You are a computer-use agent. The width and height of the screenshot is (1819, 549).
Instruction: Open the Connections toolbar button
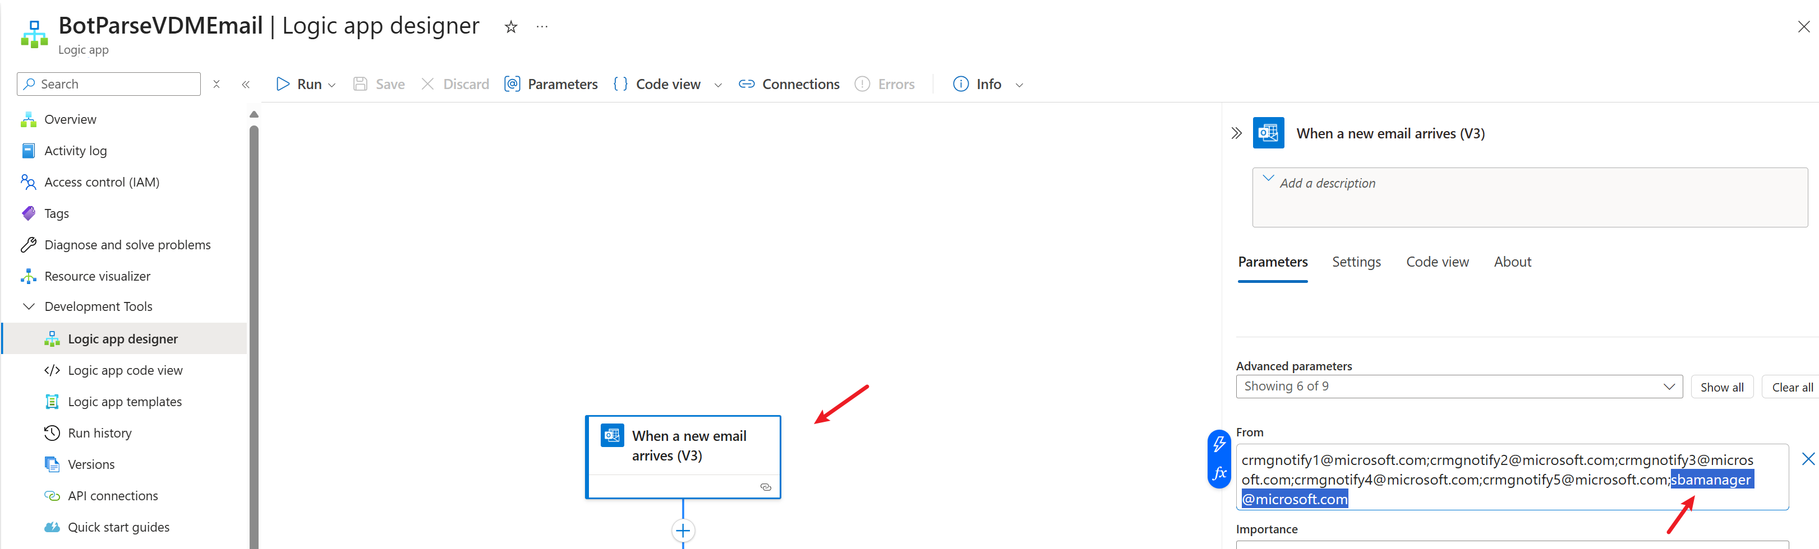[789, 84]
